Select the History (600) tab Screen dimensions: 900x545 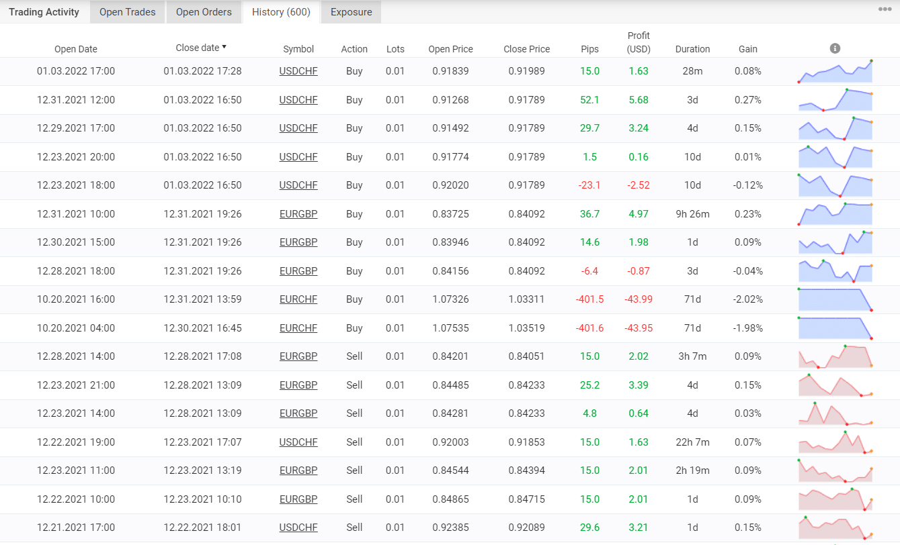(x=281, y=12)
